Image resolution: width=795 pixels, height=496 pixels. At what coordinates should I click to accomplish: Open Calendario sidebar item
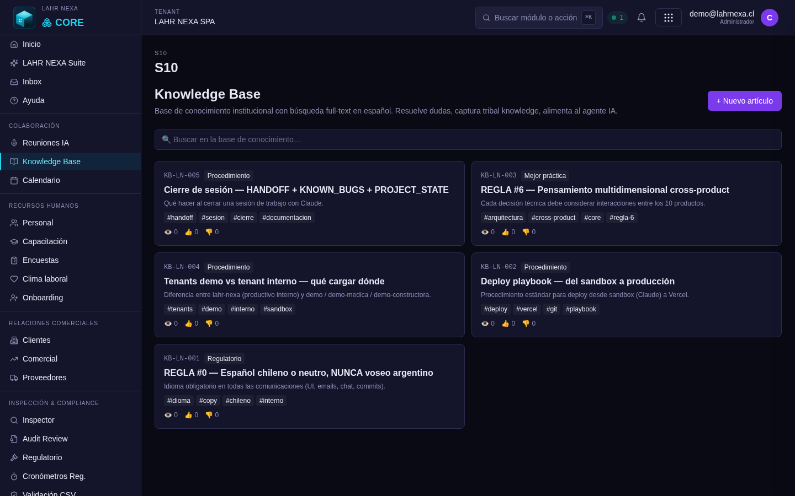click(x=71, y=180)
